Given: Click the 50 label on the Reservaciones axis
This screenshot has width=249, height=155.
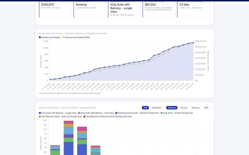Looking at the screenshot, I should pyautogui.click(x=45, y=143).
